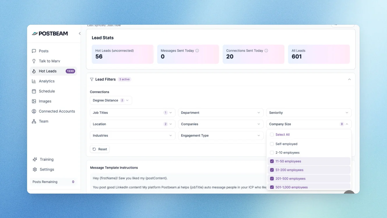
Task: Check the Self-employed checkbox
Action: (x=272, y=144)
